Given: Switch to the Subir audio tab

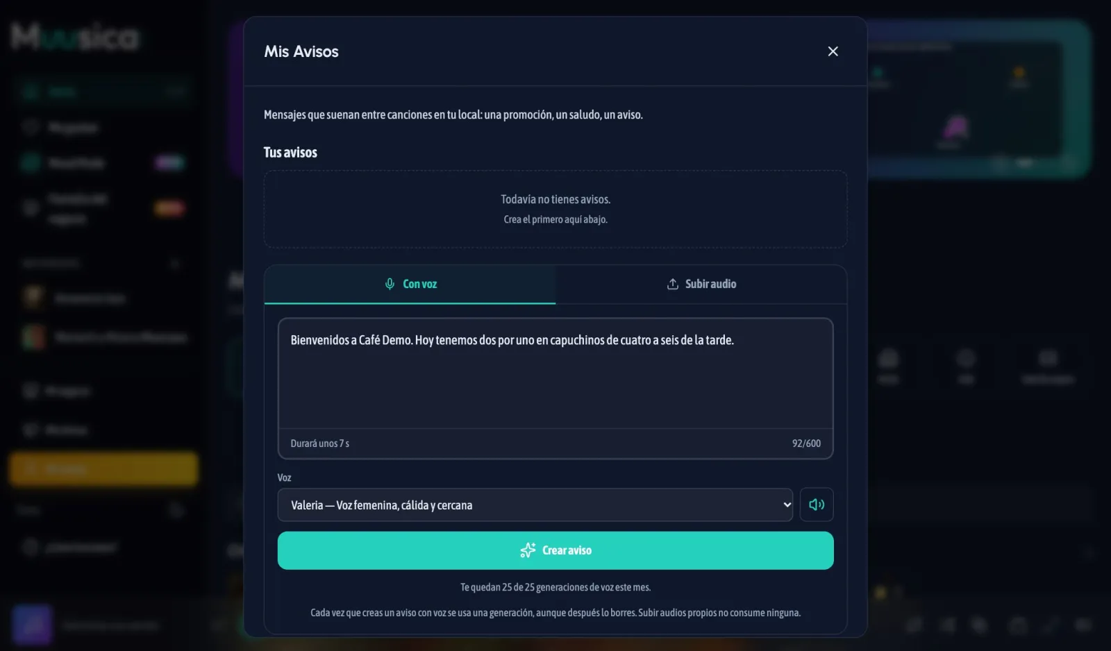Looking at the screenshot, I should pyautogui.click(x=701, y=284).
